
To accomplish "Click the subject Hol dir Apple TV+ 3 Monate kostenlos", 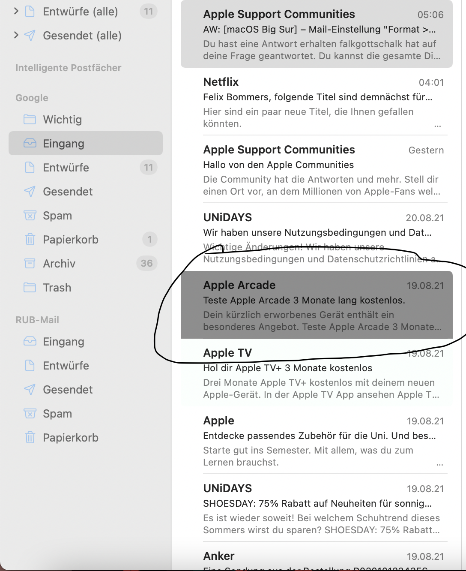I will coord(287,368).
